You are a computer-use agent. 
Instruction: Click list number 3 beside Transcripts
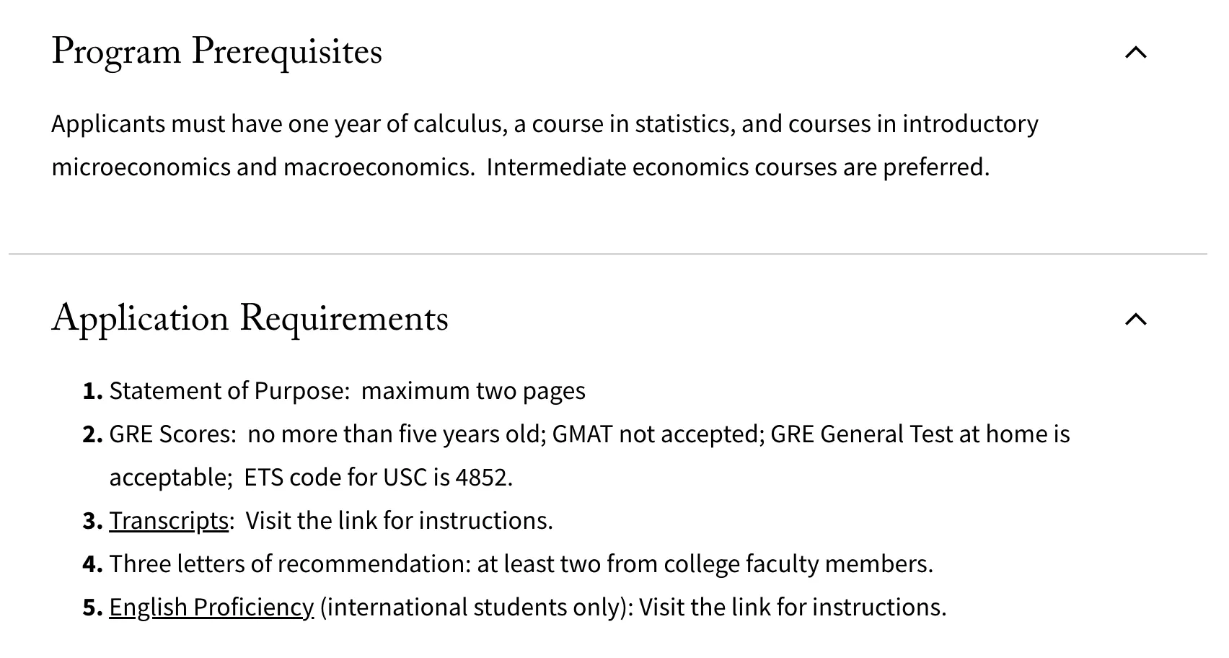point(92,521)
